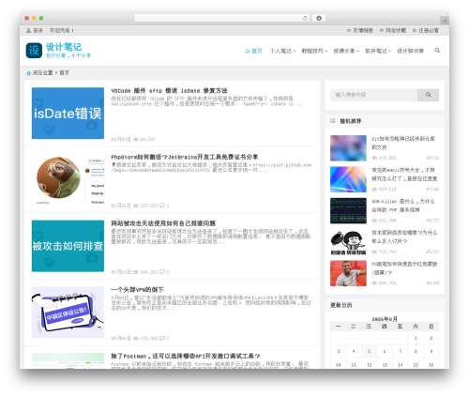Viewport: 469px width, 397px height.
Task: Open Git如何忽略掉已经传到仓库 post title
Action: (403, 143)
